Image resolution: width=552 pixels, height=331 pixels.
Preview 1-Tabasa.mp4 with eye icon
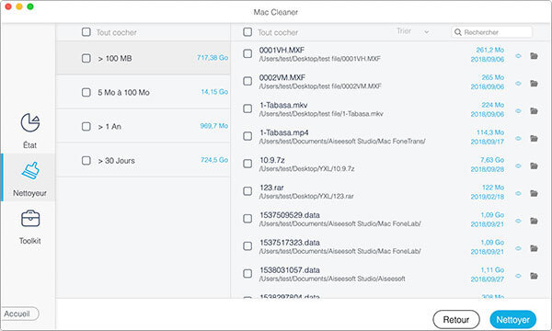click(x=518, y=138)
